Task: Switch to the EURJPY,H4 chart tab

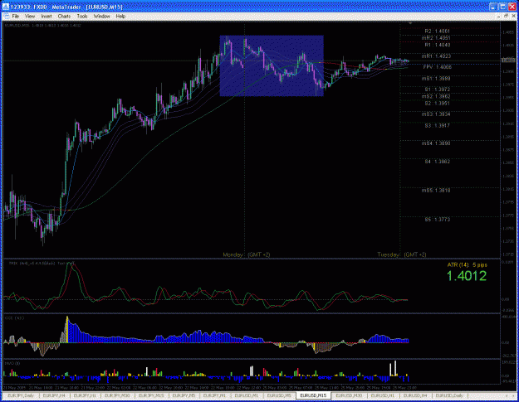Action: pos(54,395)
